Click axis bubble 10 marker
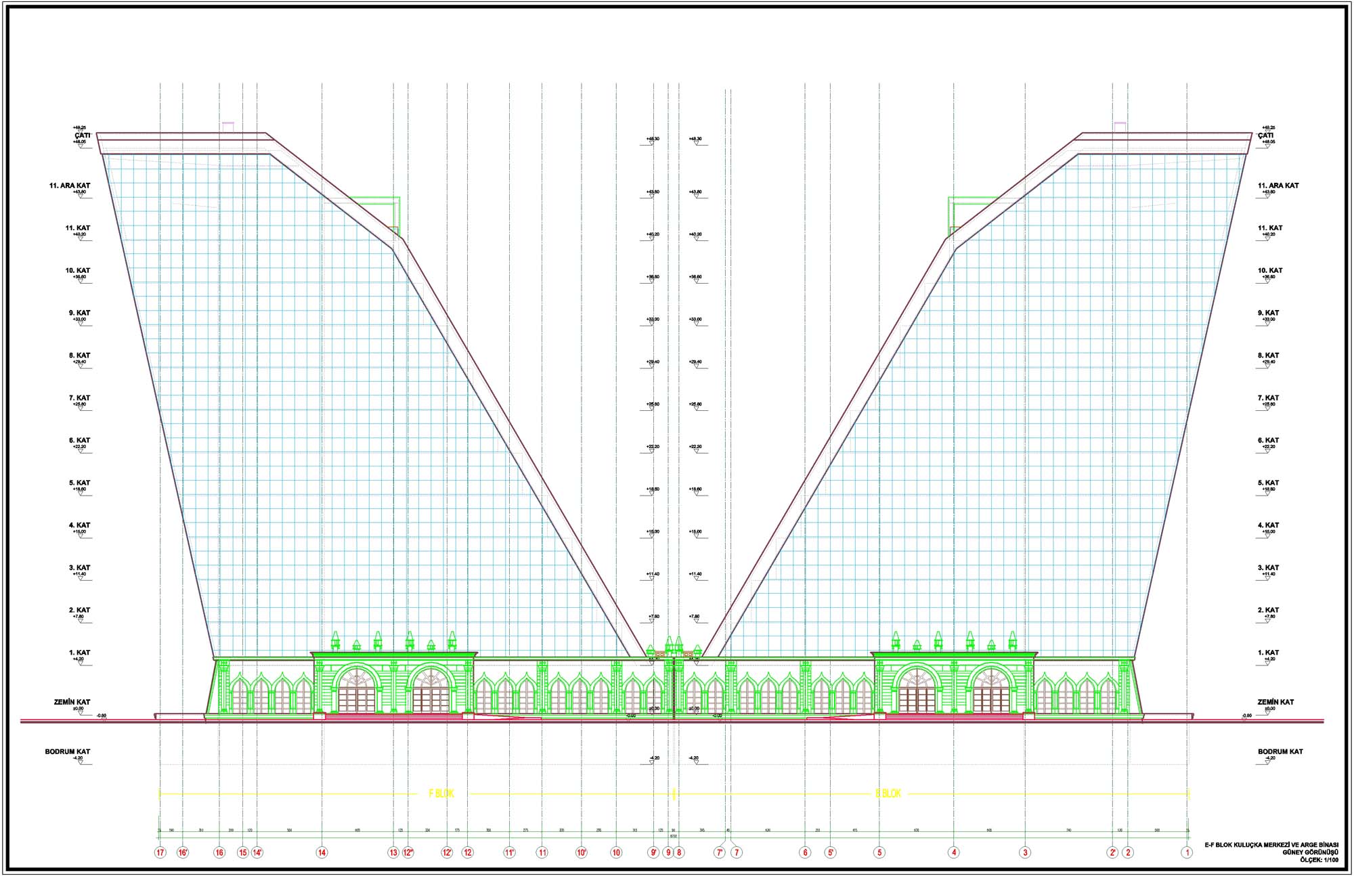The height and width of the screenshot is (876, 1354). click(616, 853)
